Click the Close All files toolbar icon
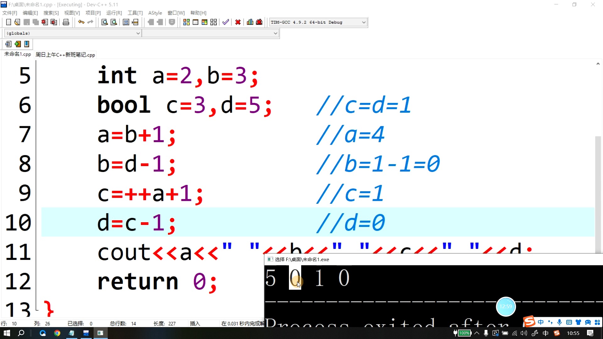 click(54, 22)
